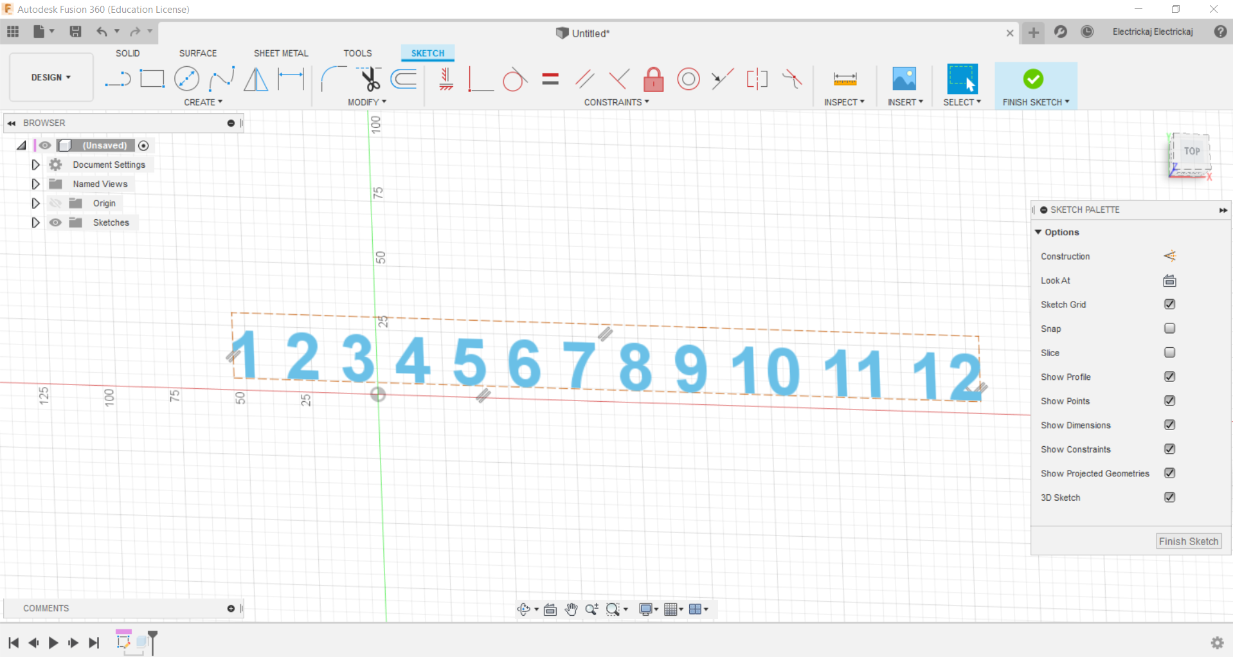Open the INSERT dropdown menu
1233x657 pixels.
[x=905, y=102]
